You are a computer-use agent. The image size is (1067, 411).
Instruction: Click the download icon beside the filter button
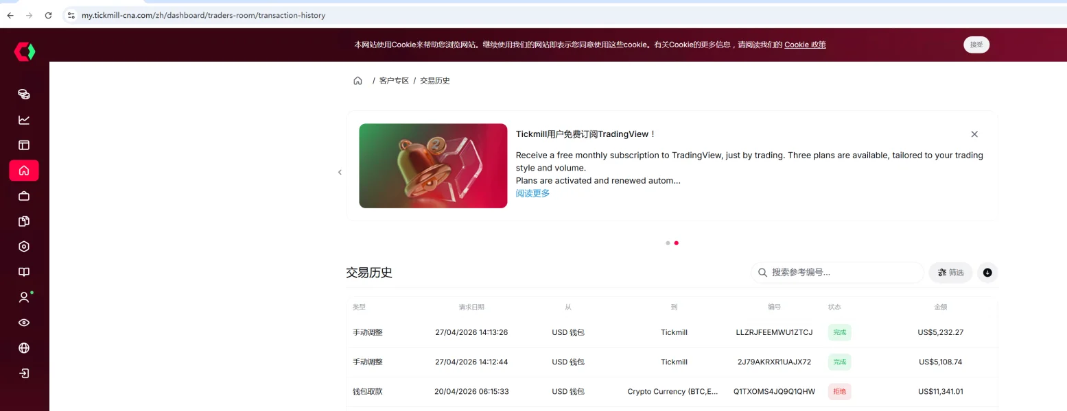tap(987, 273)
